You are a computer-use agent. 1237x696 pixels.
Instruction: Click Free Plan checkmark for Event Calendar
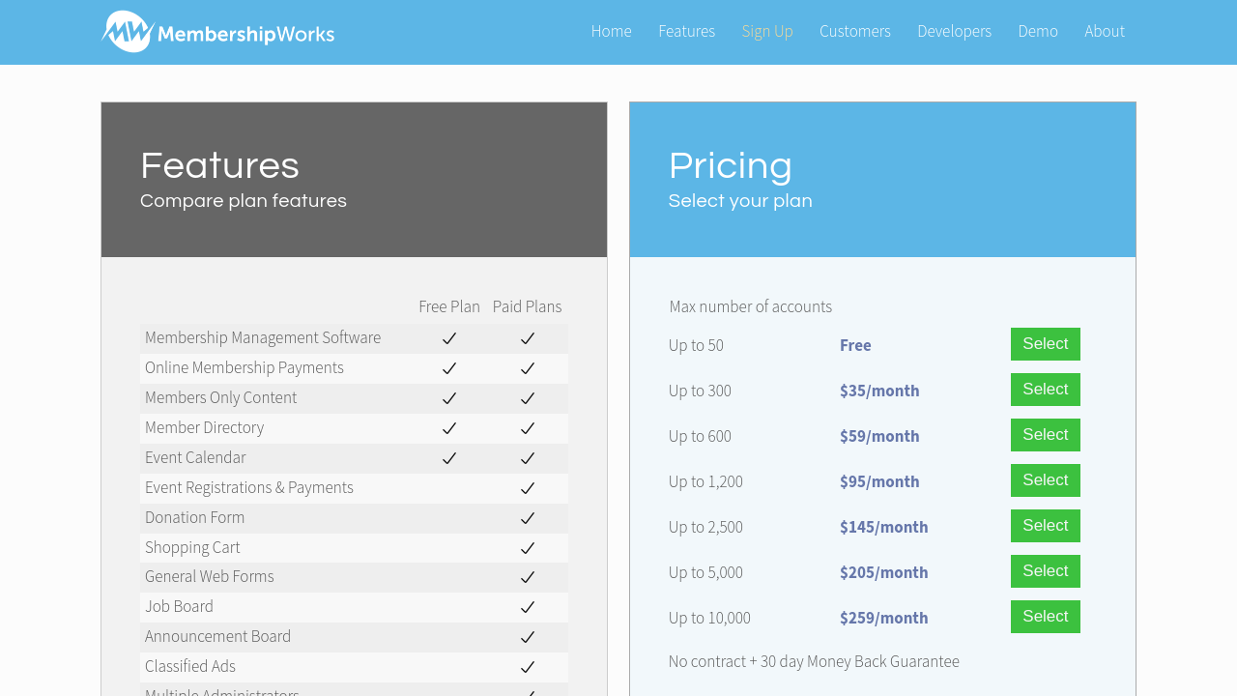pos(449,458)
